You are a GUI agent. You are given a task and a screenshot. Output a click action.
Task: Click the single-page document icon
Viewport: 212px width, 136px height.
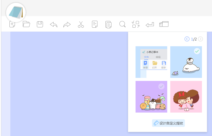click(x=95, y=24)
